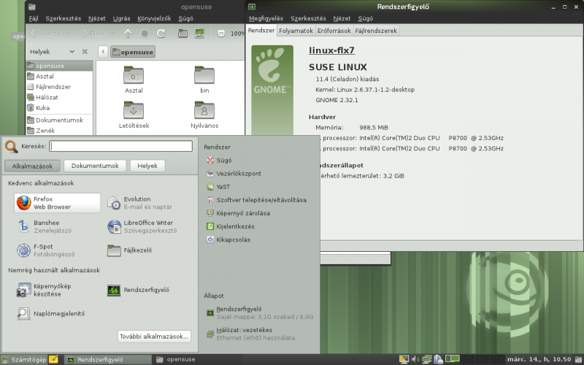The height and width of the screenshot is (365, 584).
Task: Click into the Keresés search field
Action: 120,146
